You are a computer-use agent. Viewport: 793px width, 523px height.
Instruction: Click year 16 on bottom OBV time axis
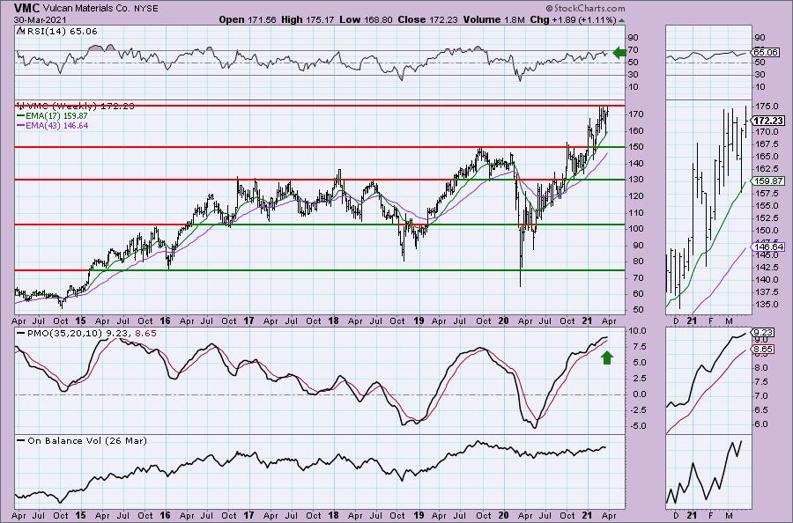click(165, 515)
